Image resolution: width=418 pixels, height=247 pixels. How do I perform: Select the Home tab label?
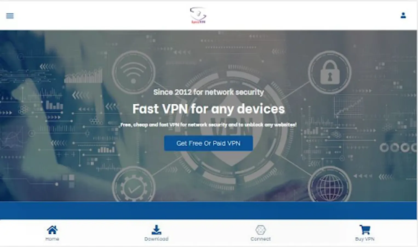[x=52, y=239]
